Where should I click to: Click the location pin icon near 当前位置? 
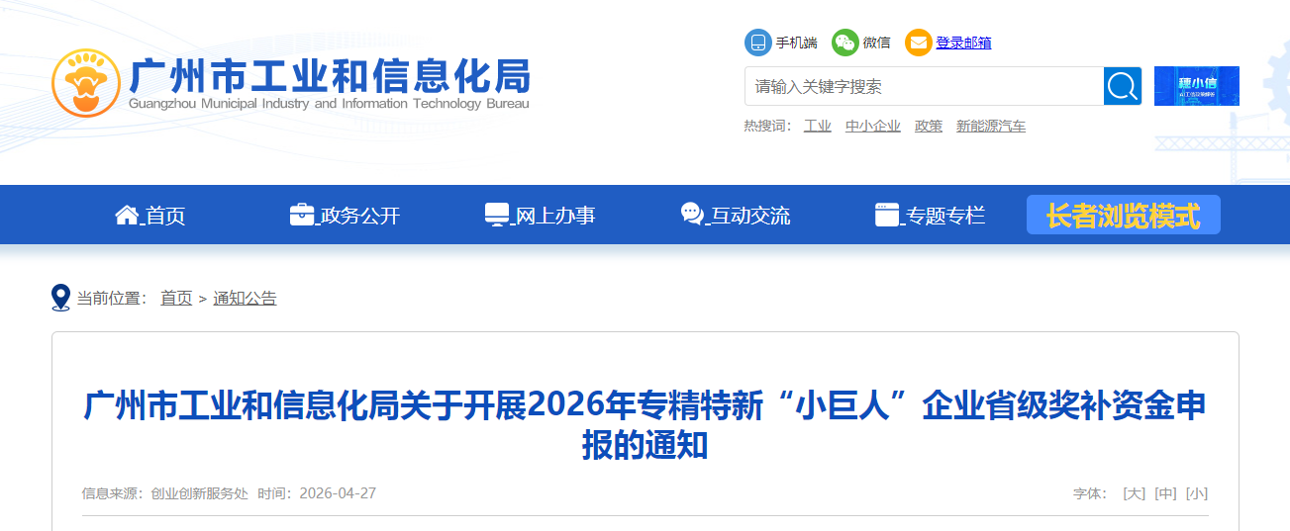pyautogui.click(x=61, y=298)
